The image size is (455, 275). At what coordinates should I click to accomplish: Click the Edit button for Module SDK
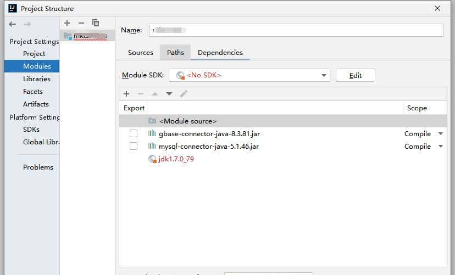356,75
